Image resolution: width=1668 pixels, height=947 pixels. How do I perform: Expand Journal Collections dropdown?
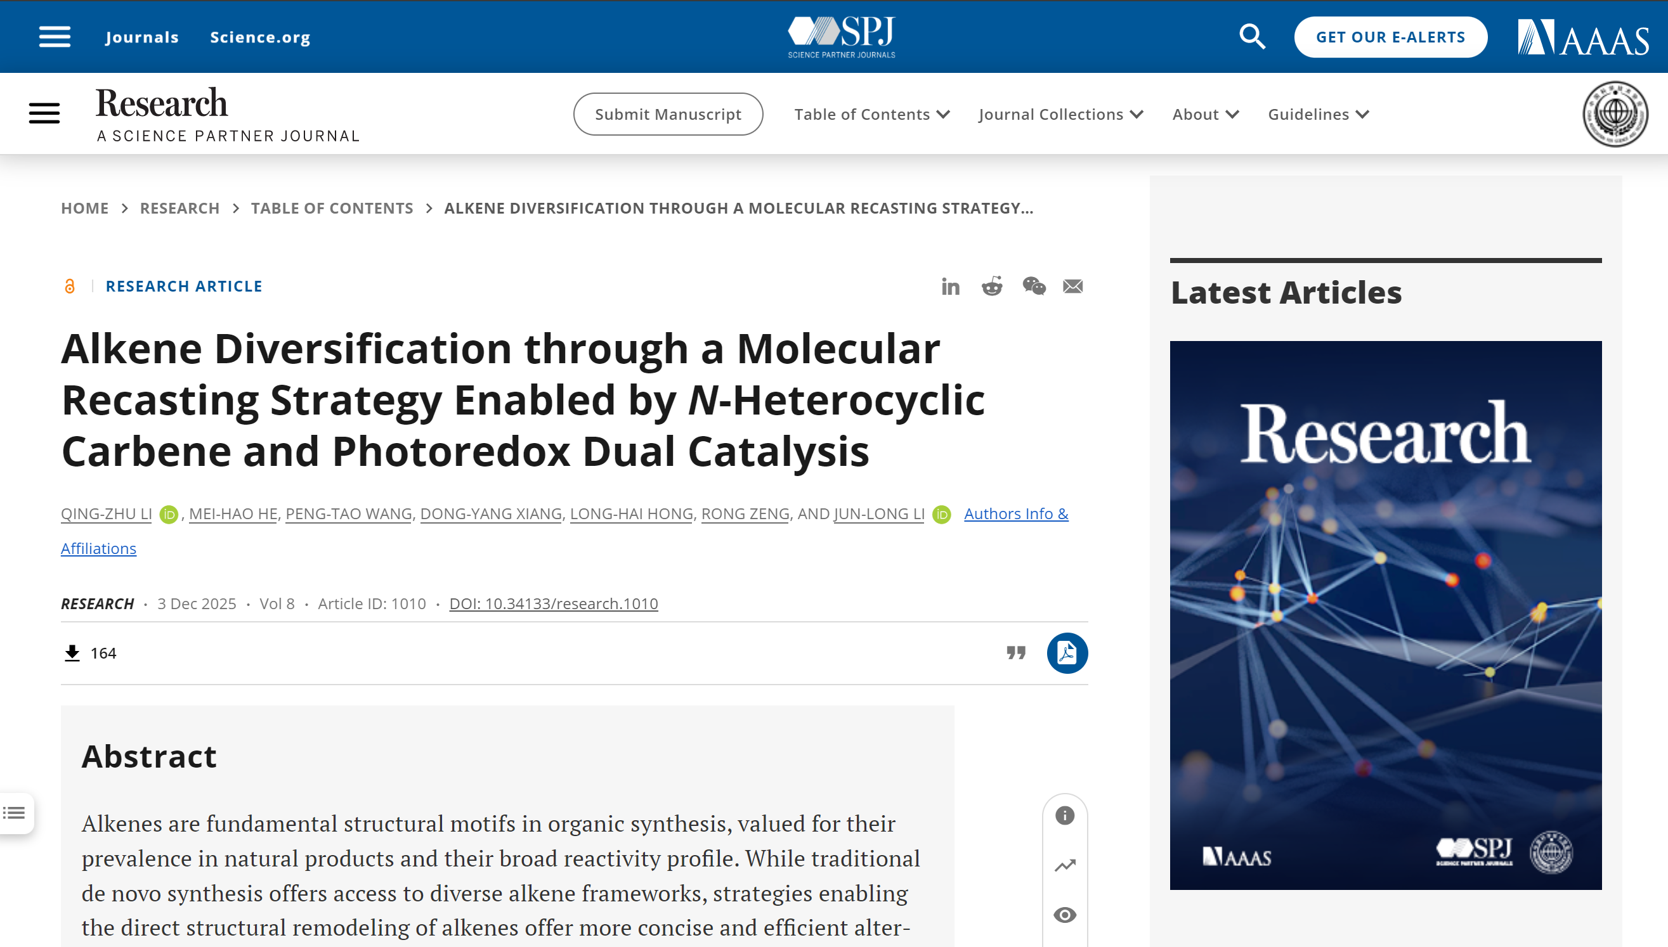[1060, 115]
